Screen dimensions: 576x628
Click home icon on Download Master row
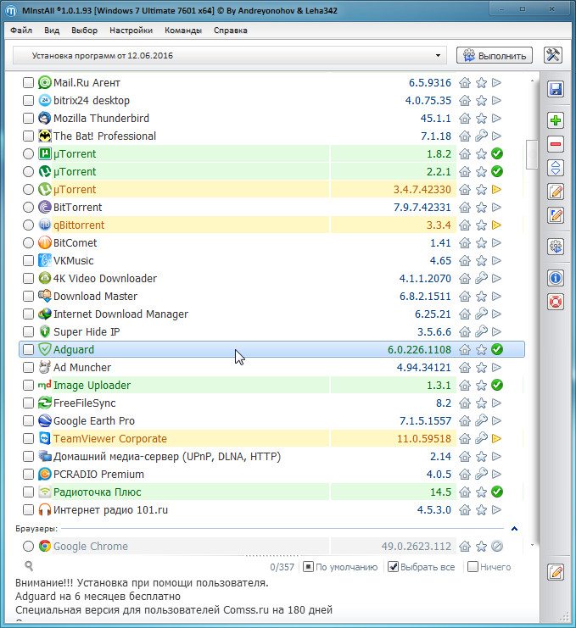coord(465,297)
